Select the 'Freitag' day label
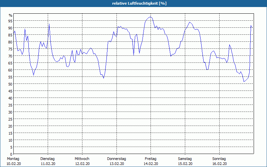Image resolution: width=267 pixels, height=167 pixels. (x=151, y=159)
